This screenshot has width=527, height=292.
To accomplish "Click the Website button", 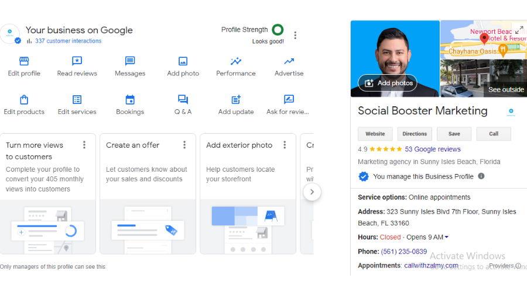I will [375, 134].
